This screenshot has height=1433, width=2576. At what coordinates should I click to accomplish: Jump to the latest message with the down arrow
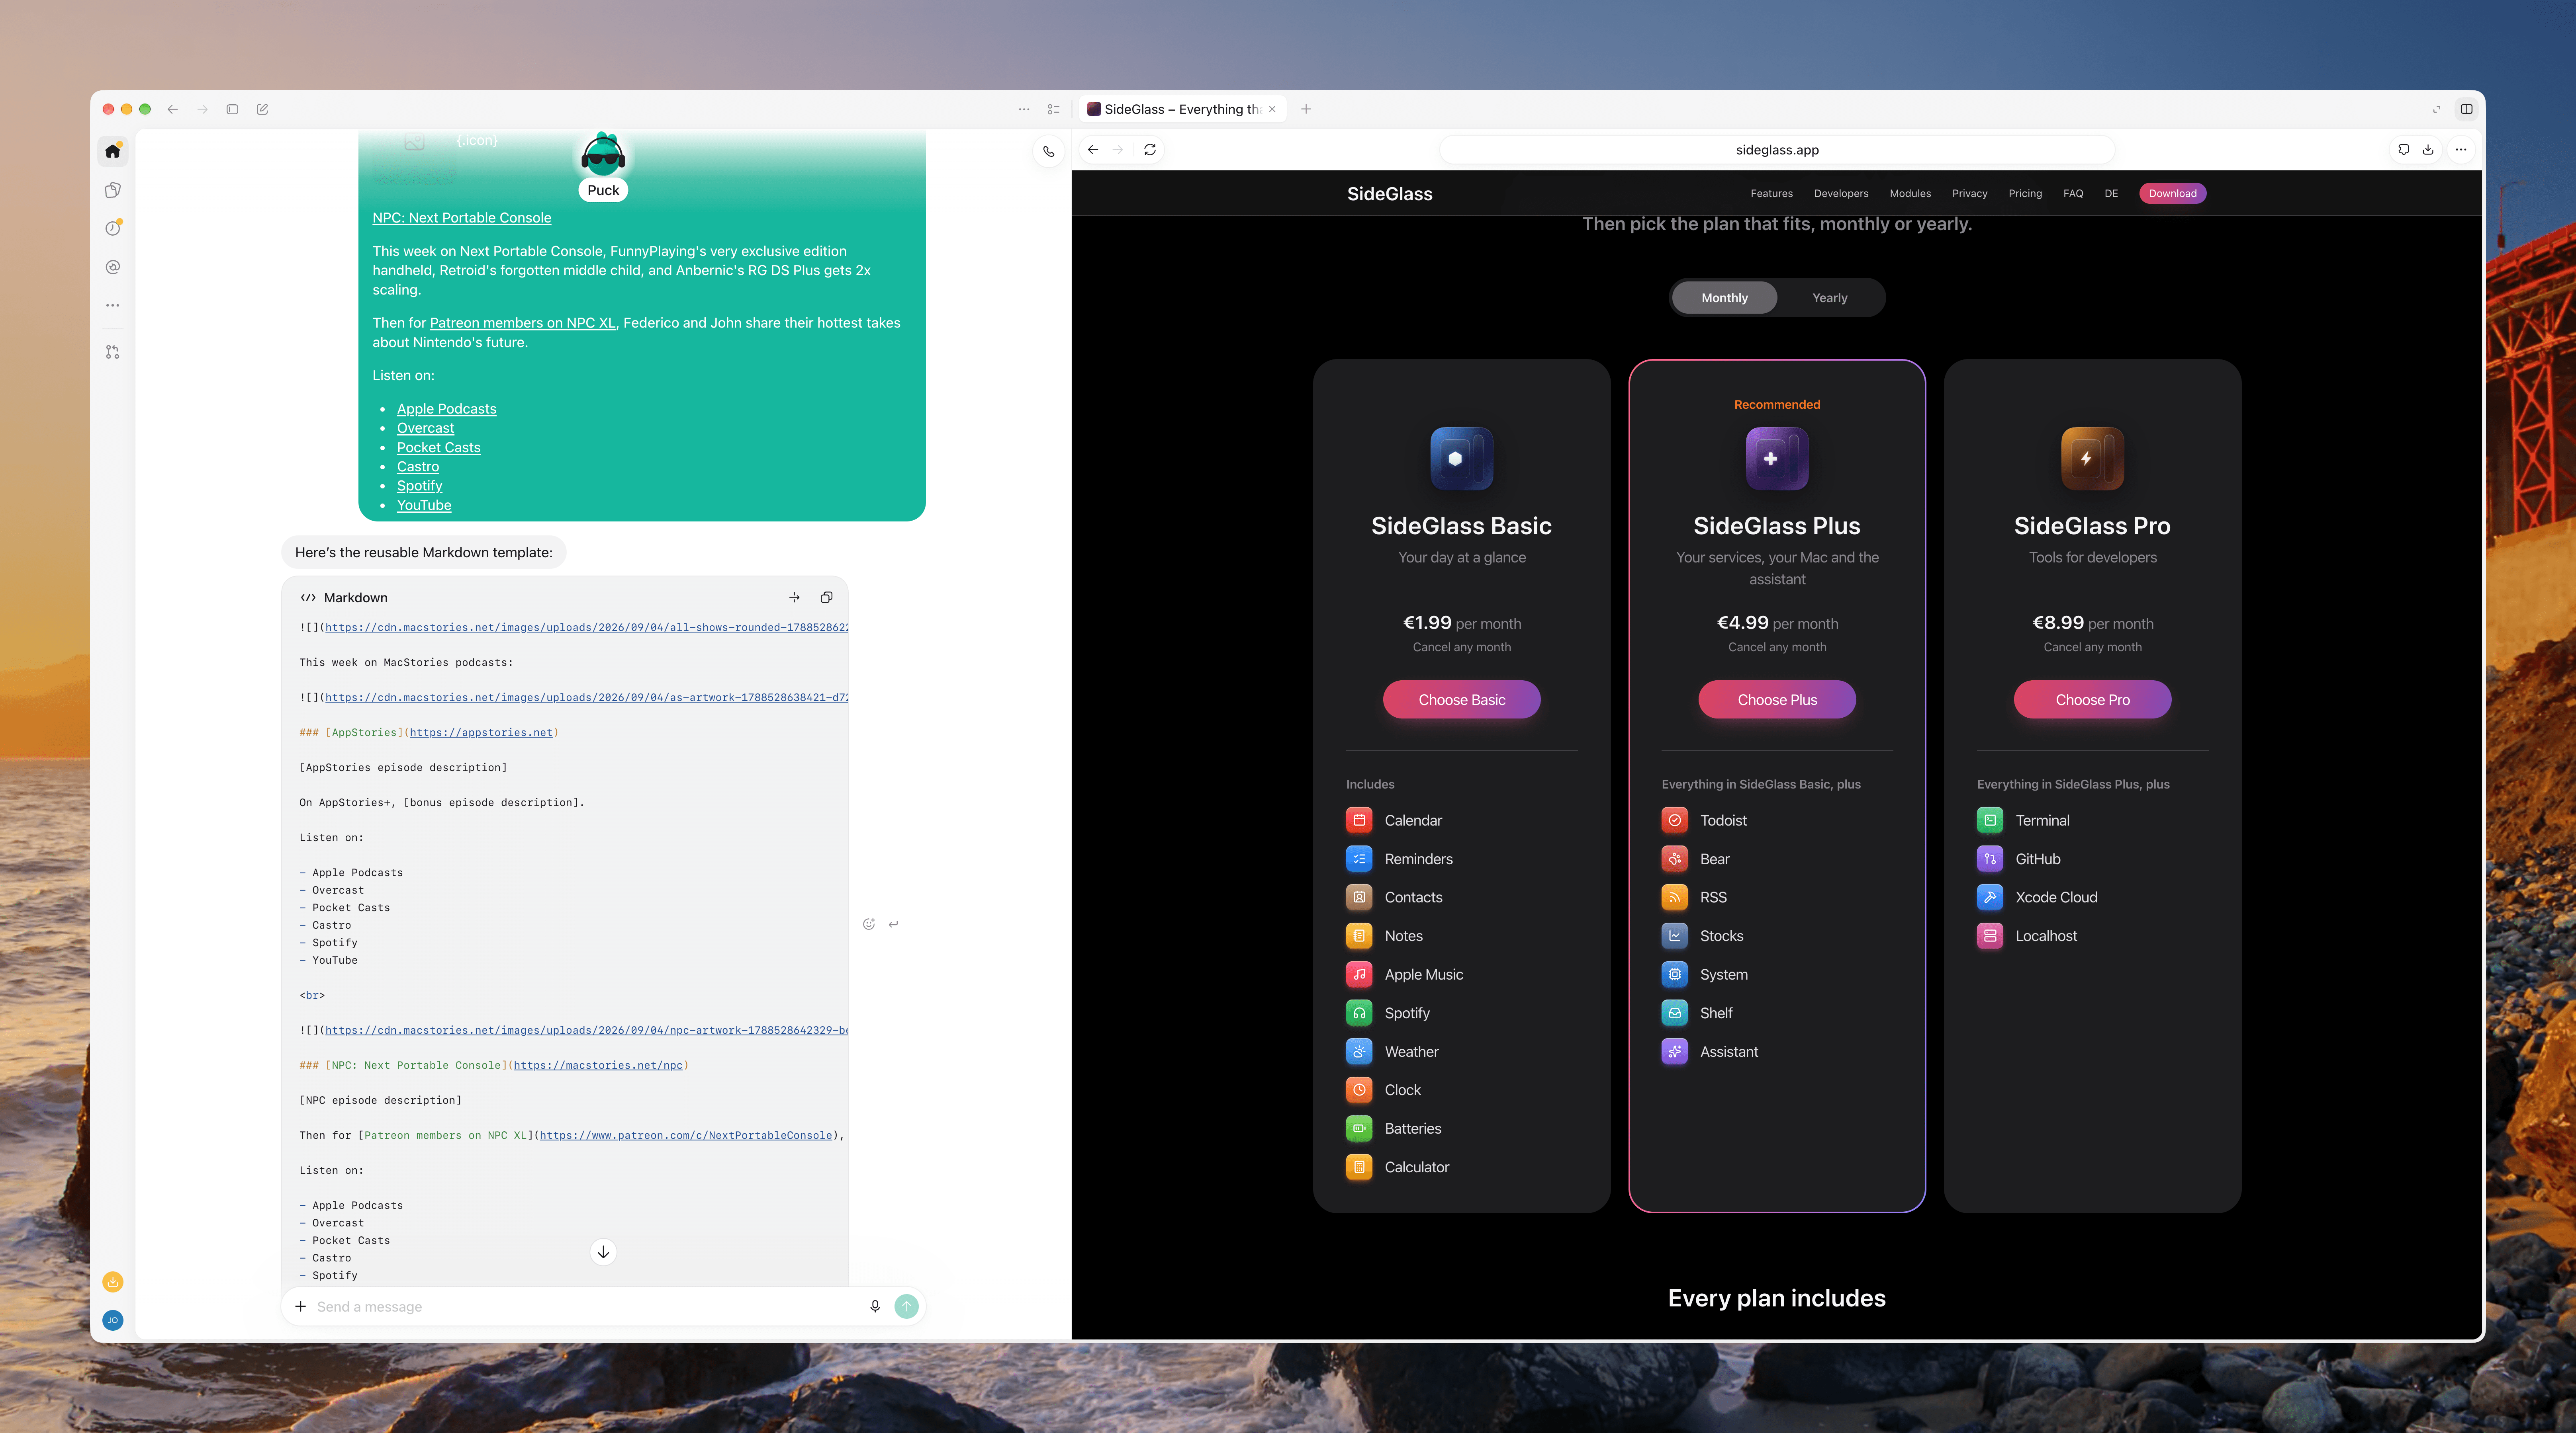[603, 1252]
